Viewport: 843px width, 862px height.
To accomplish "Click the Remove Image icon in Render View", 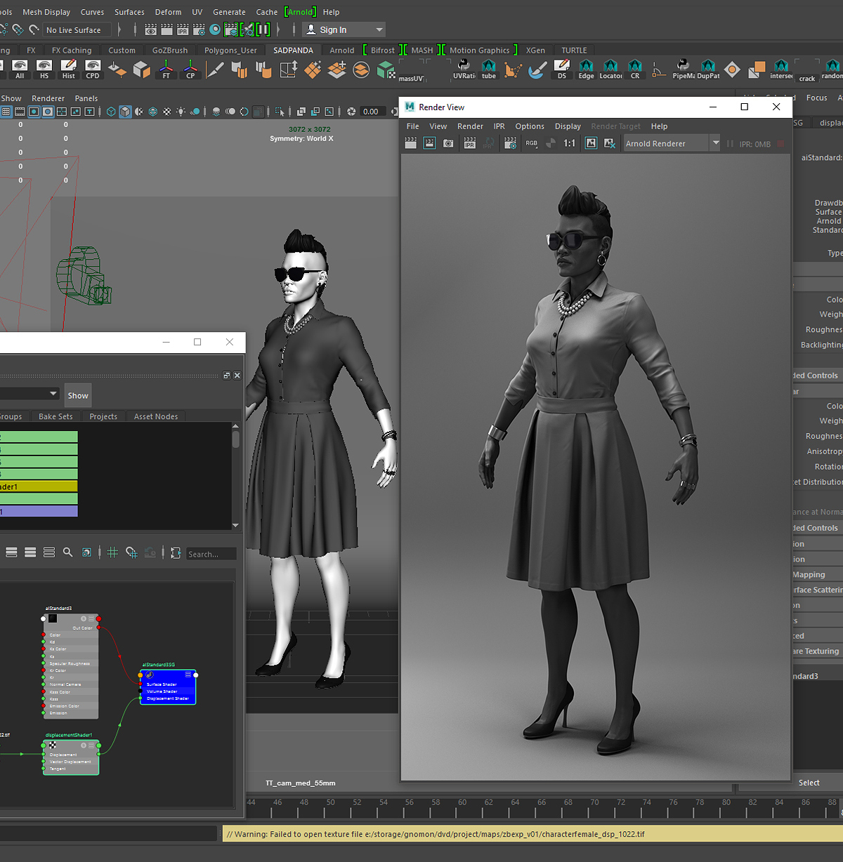I will 610,143.
